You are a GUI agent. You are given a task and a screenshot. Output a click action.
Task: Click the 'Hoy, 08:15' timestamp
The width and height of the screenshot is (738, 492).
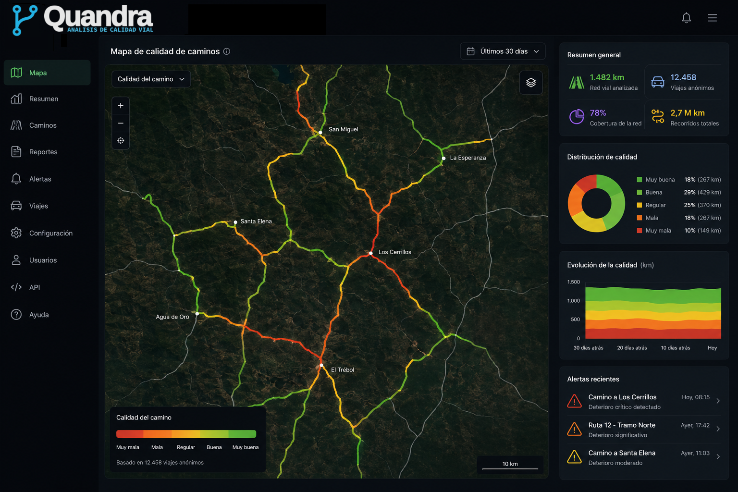(x=696, y=397)
